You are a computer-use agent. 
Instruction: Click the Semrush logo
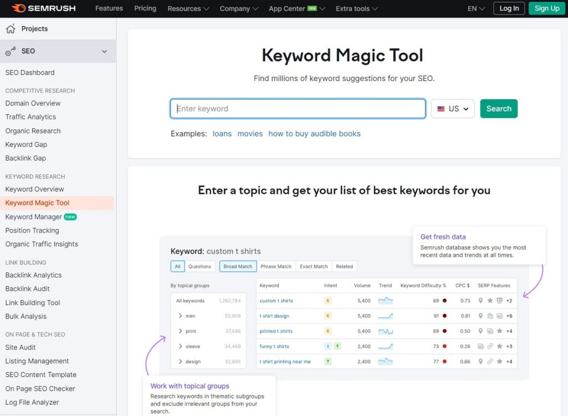pos(43,8)
